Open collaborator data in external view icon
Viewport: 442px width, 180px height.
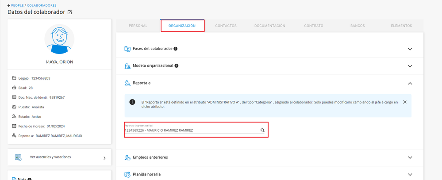pyautogui.click(x=69, y=12)
